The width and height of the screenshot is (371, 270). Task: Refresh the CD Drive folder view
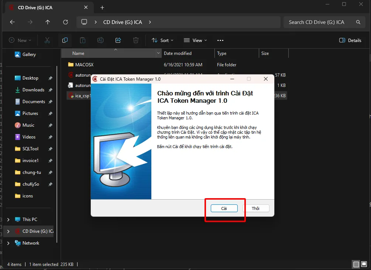(x=66, y=22)
